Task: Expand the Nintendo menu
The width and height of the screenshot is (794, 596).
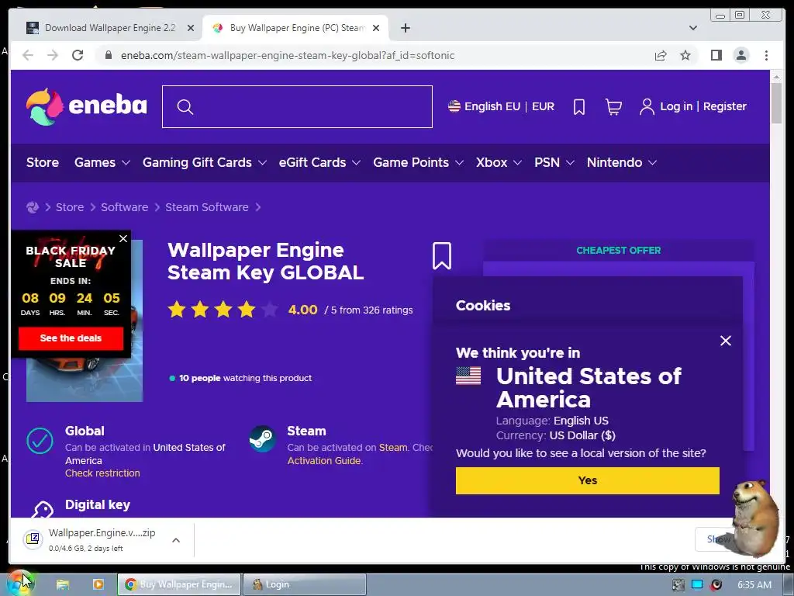Action: tap(622, 163)
